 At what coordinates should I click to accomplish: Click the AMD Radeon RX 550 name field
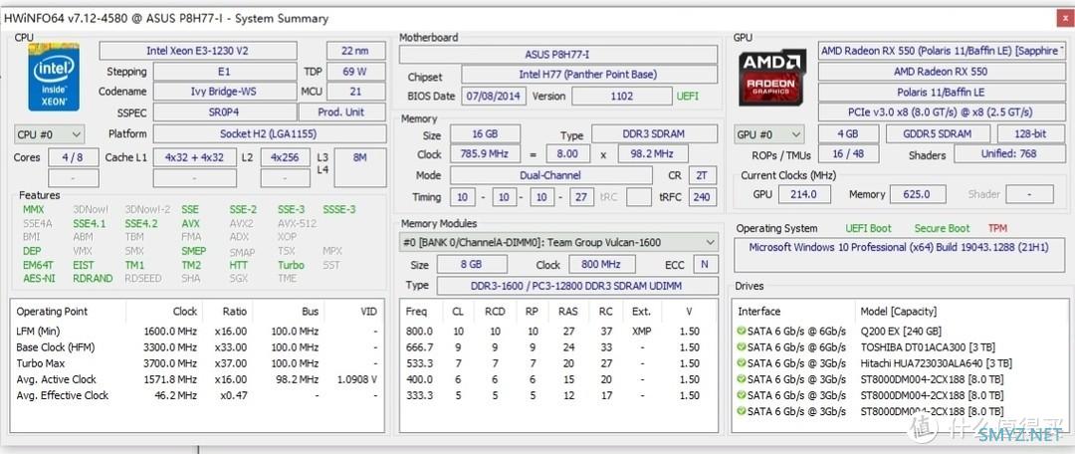pyautogui.click(x=941, y=72)
